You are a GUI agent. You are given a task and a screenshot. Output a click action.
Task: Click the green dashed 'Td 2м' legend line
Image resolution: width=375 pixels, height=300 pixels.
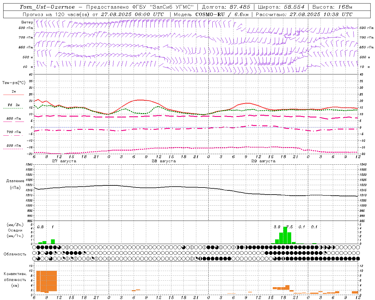pos(13,108)
